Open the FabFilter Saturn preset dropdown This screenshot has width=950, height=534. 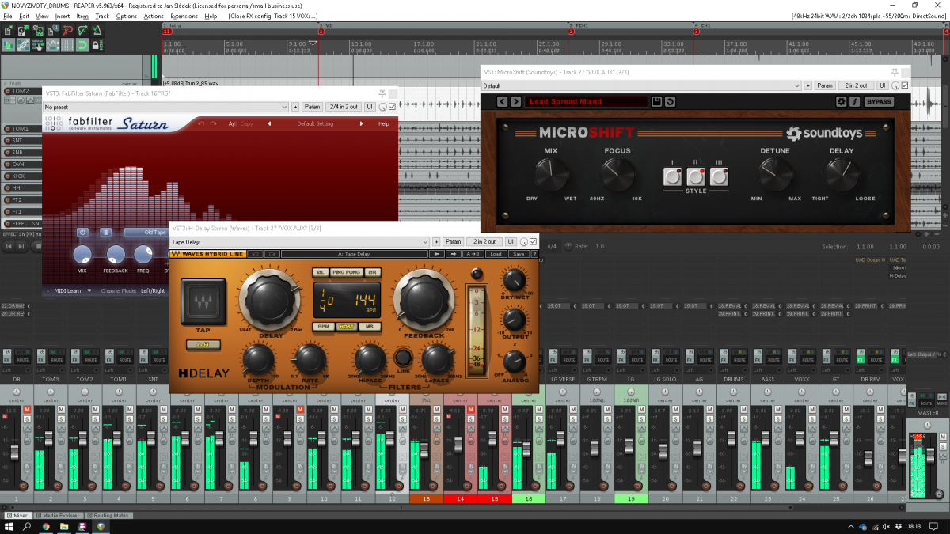click(167, 107)
